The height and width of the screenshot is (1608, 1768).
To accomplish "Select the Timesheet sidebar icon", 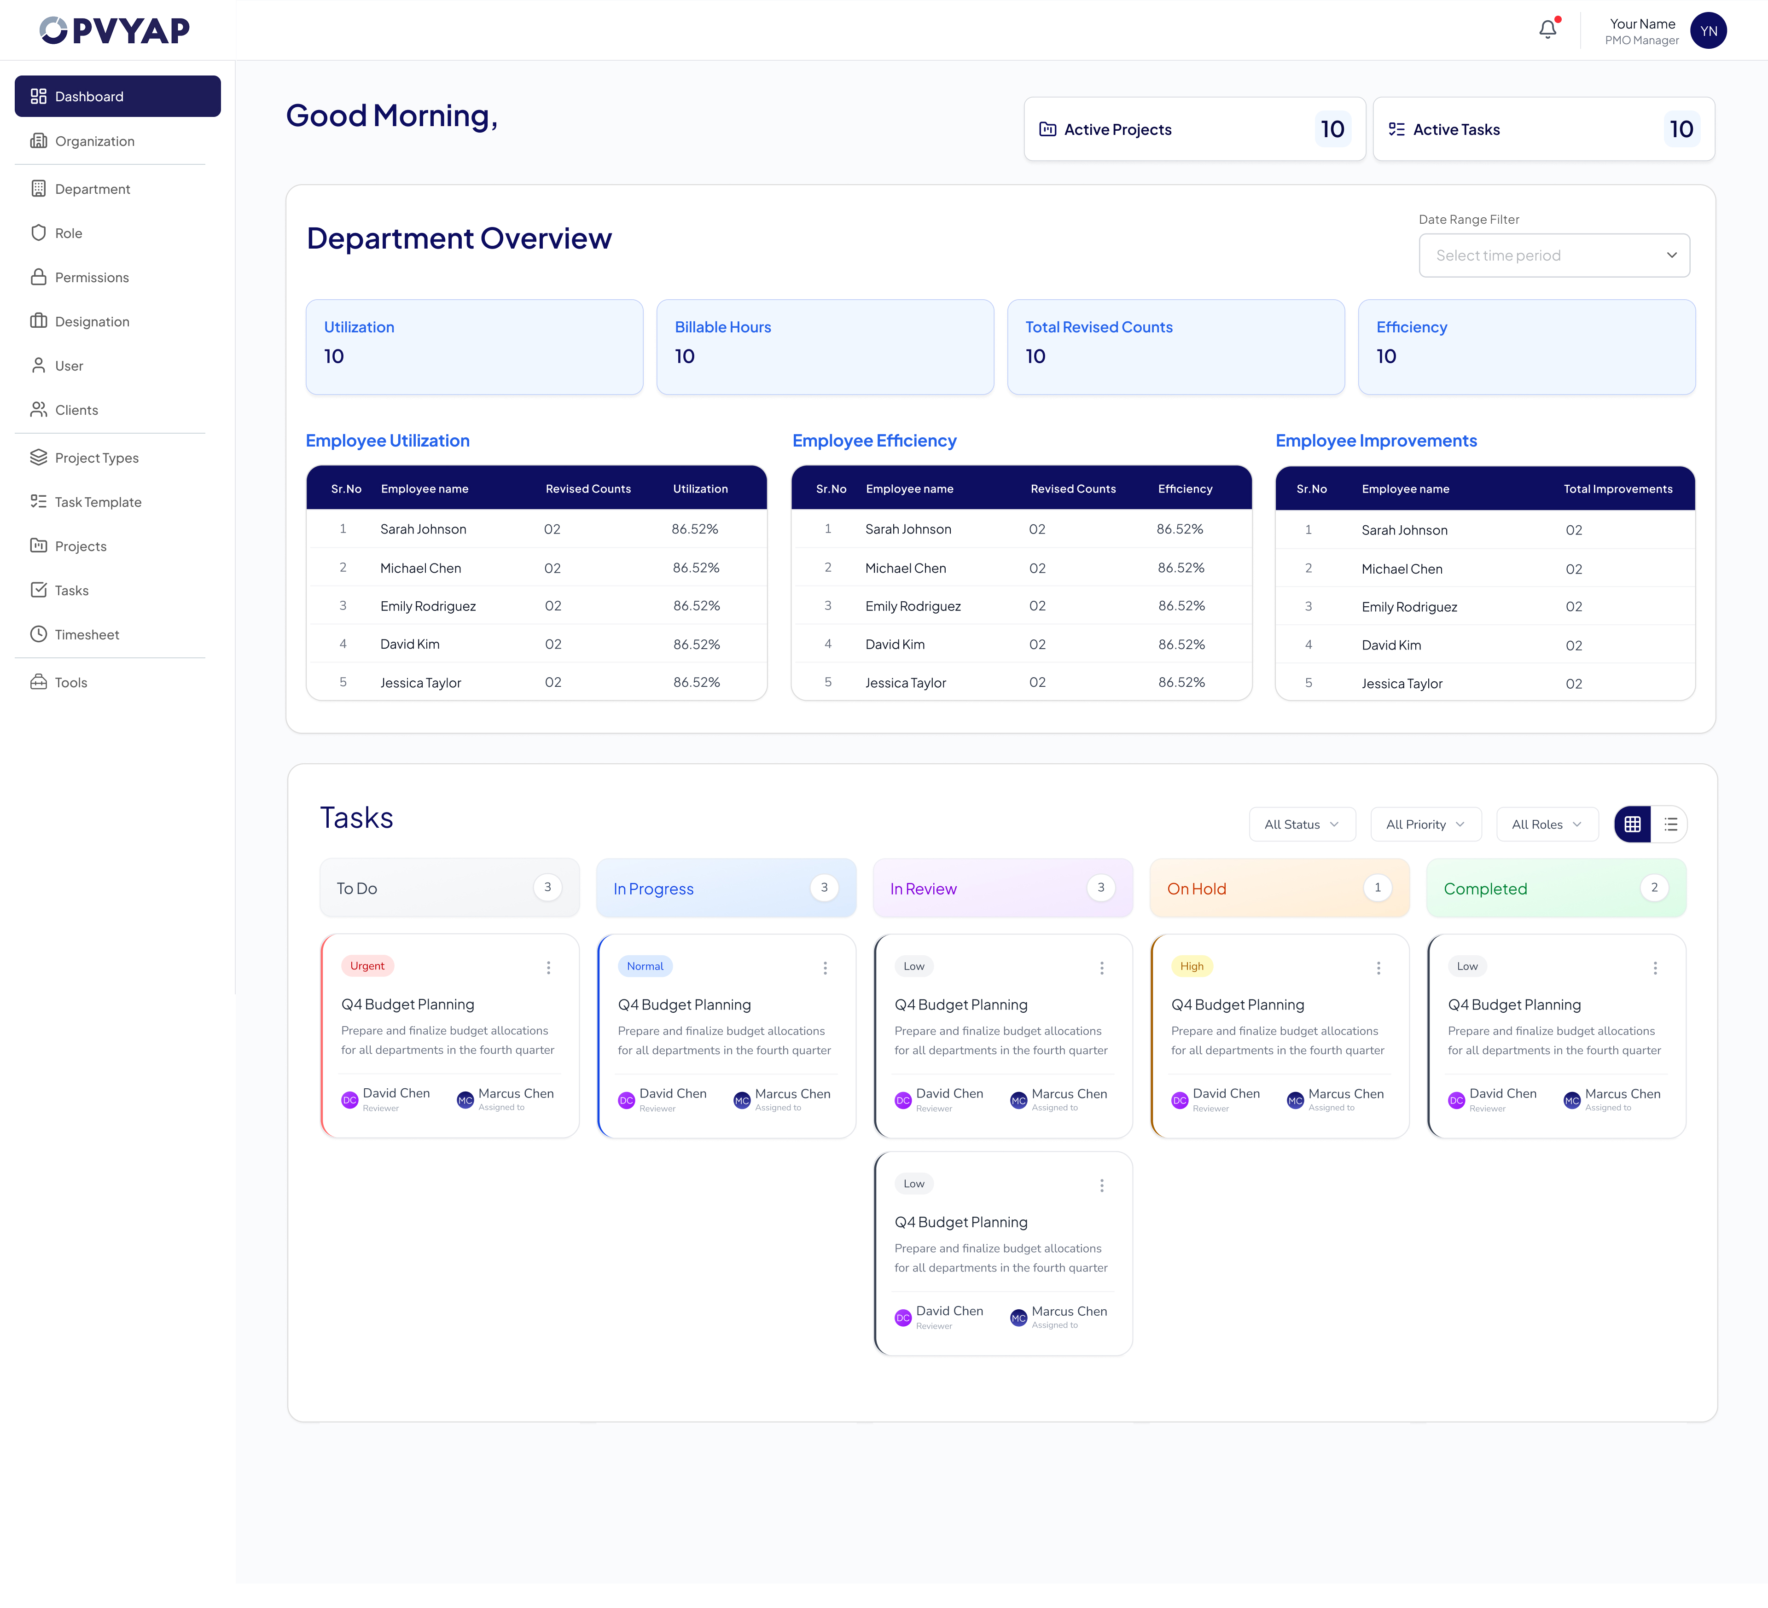I will point(39,634).
